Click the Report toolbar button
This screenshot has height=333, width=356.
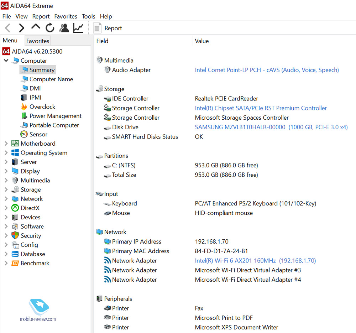click(108, 28)
